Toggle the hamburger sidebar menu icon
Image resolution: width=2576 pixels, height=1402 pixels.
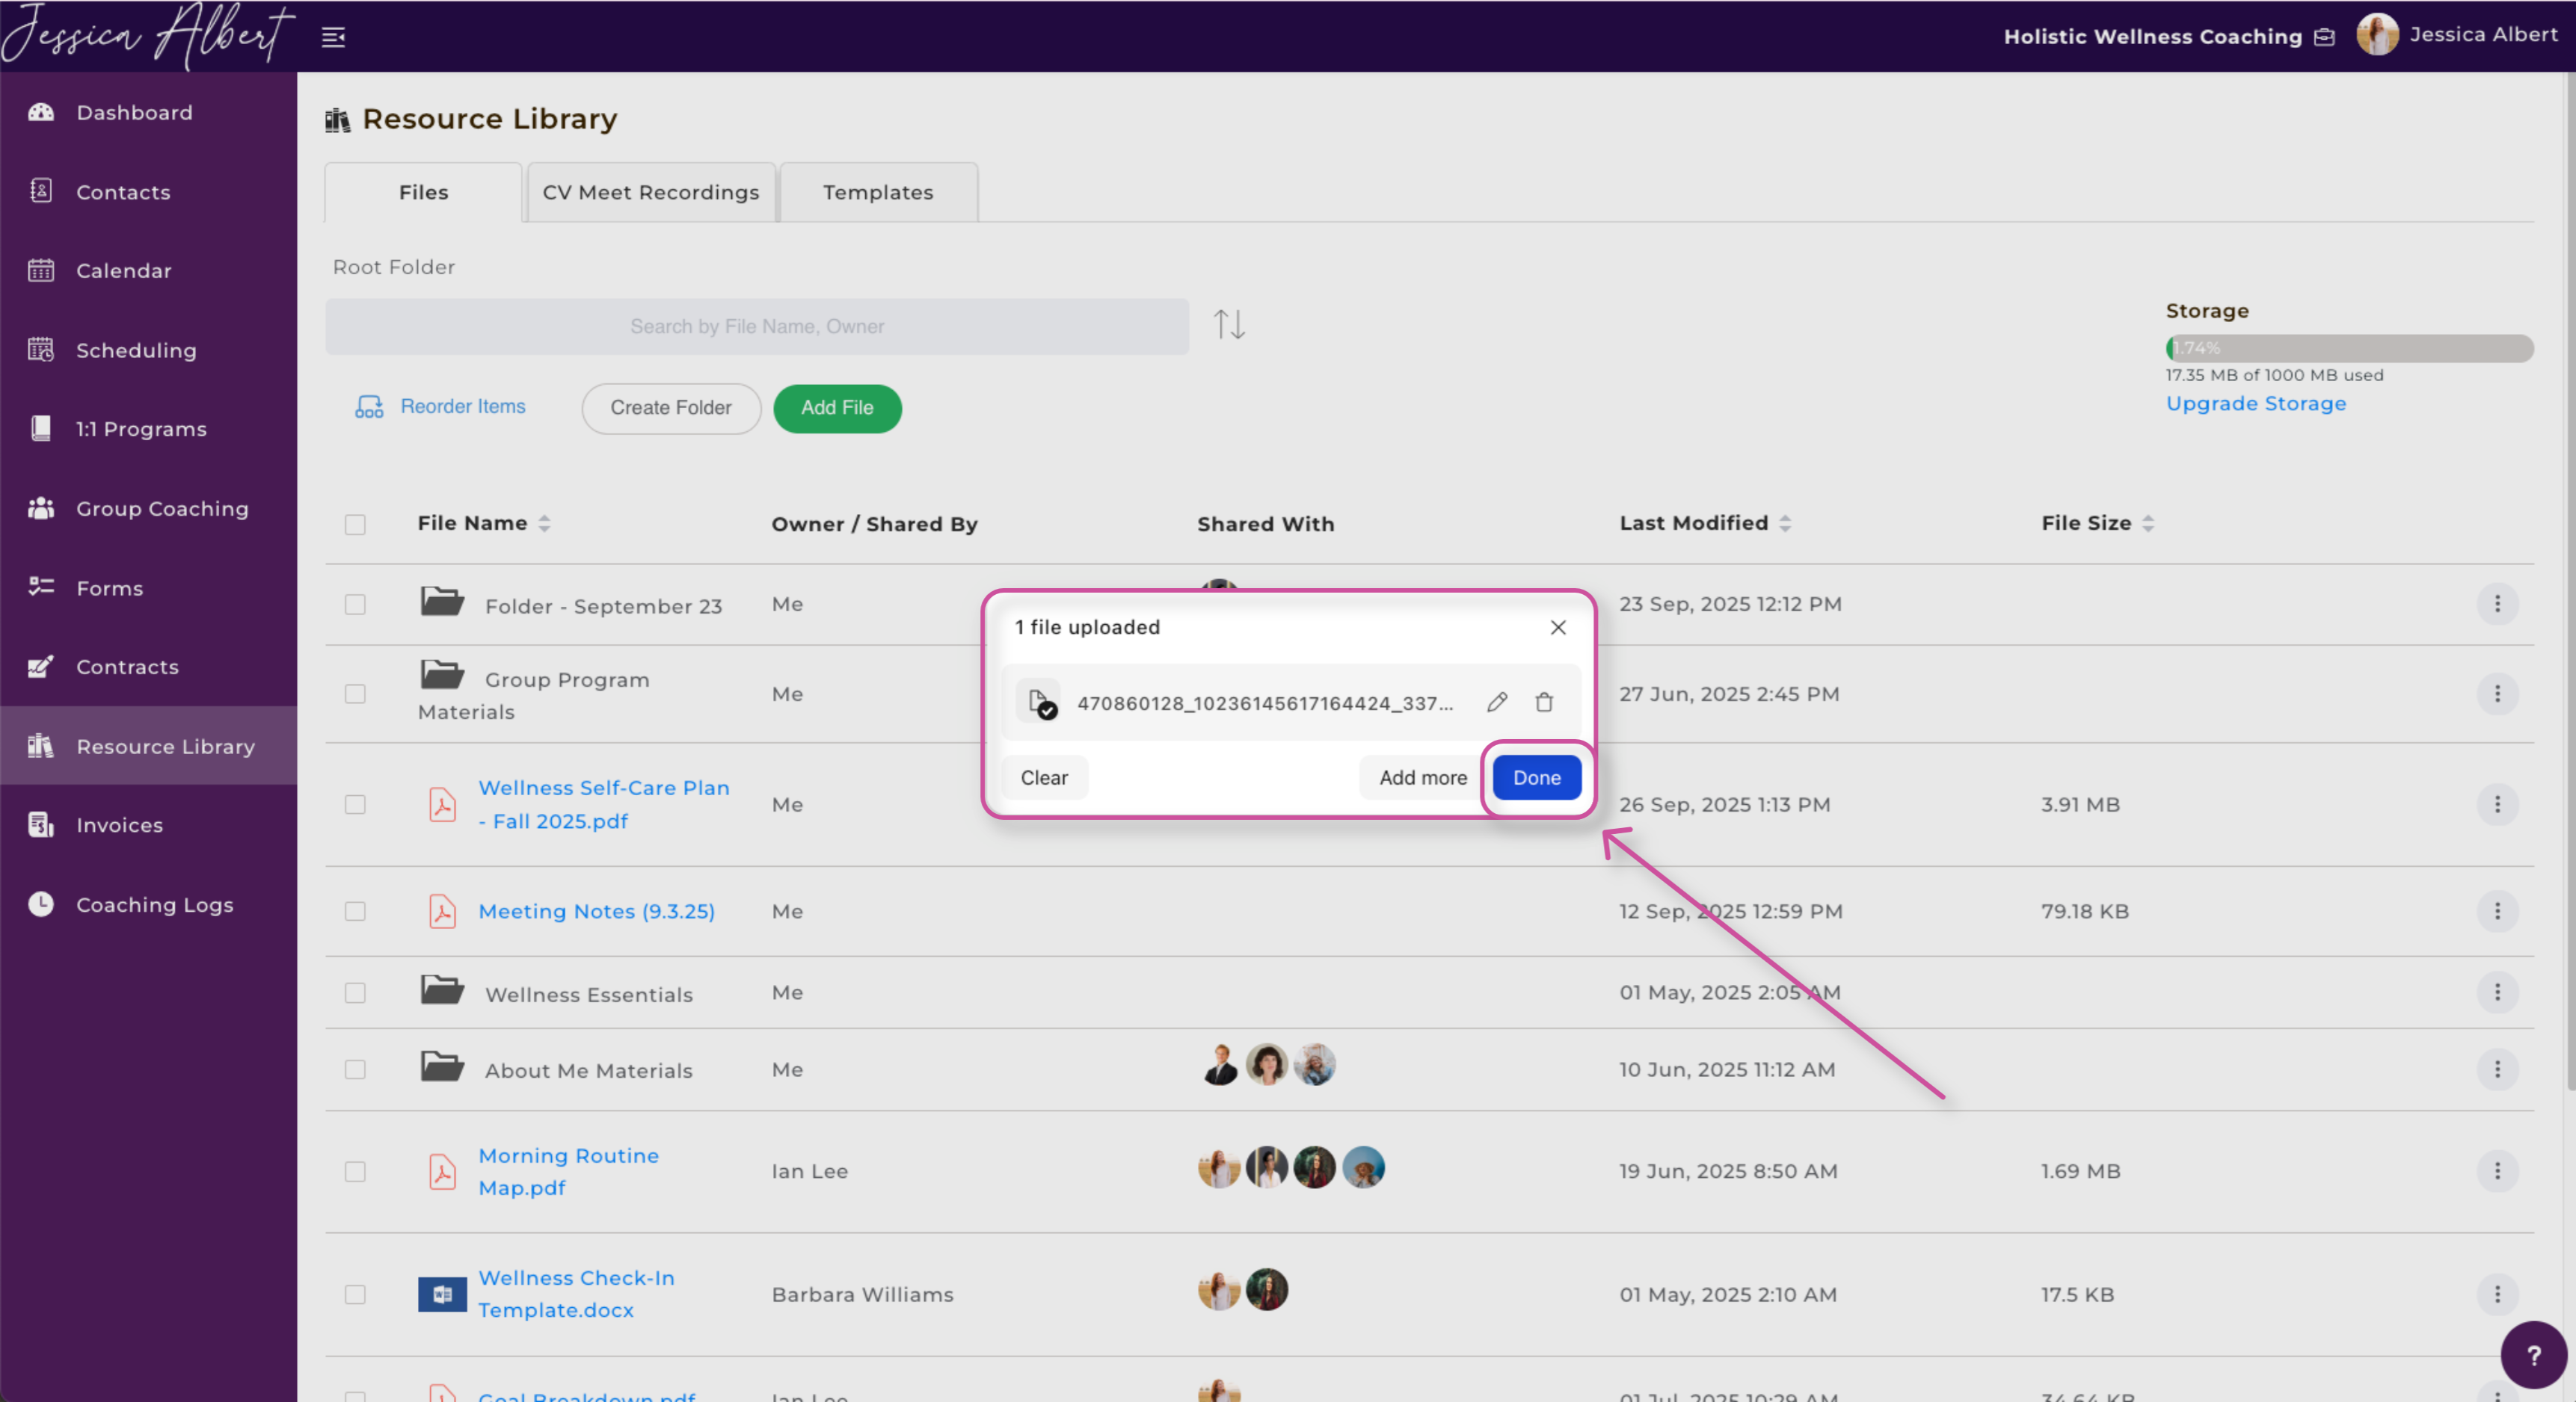[333, 38]
